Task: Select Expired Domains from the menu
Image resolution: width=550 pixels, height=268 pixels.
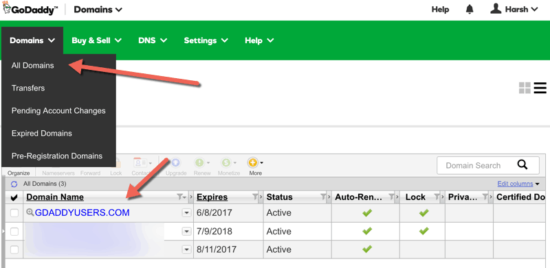Action: tap(42, 133)
